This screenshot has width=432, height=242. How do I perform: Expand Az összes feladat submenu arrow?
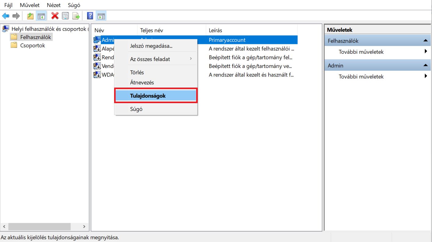click(x=191, y=59)
